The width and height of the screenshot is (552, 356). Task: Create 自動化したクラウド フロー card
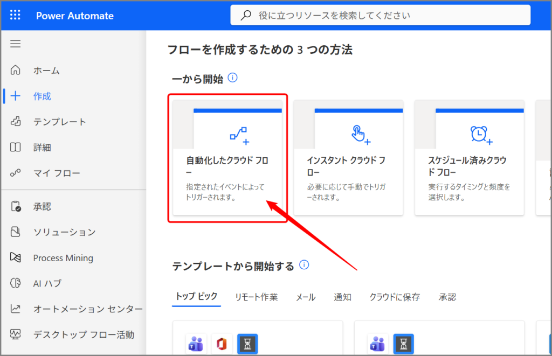[x=227, y=158]
